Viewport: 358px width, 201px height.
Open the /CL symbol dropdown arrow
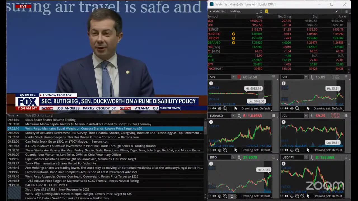tap(306, 116)
